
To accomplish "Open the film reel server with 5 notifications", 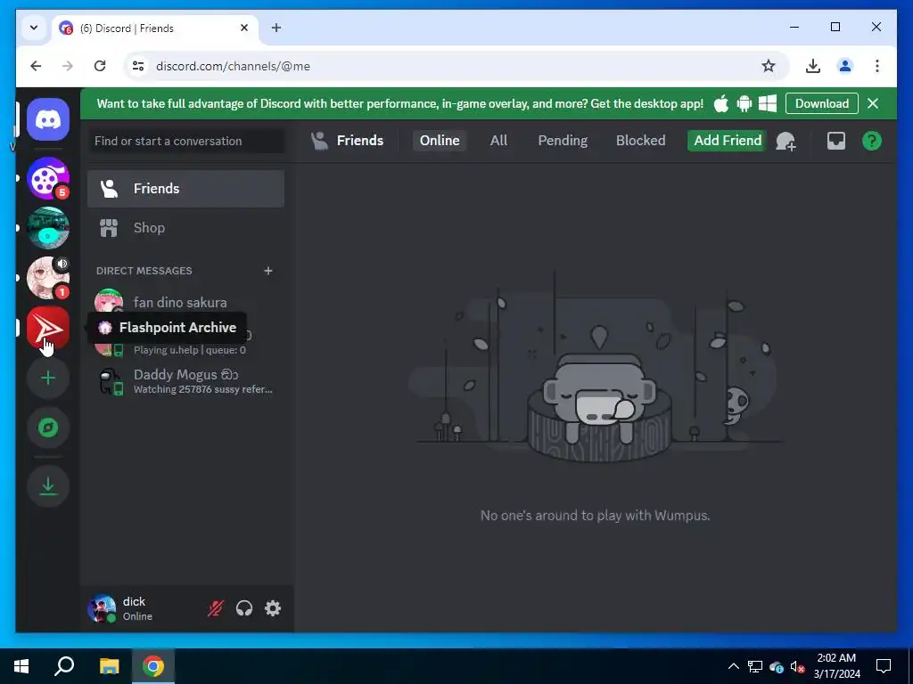I will (48, 178).
